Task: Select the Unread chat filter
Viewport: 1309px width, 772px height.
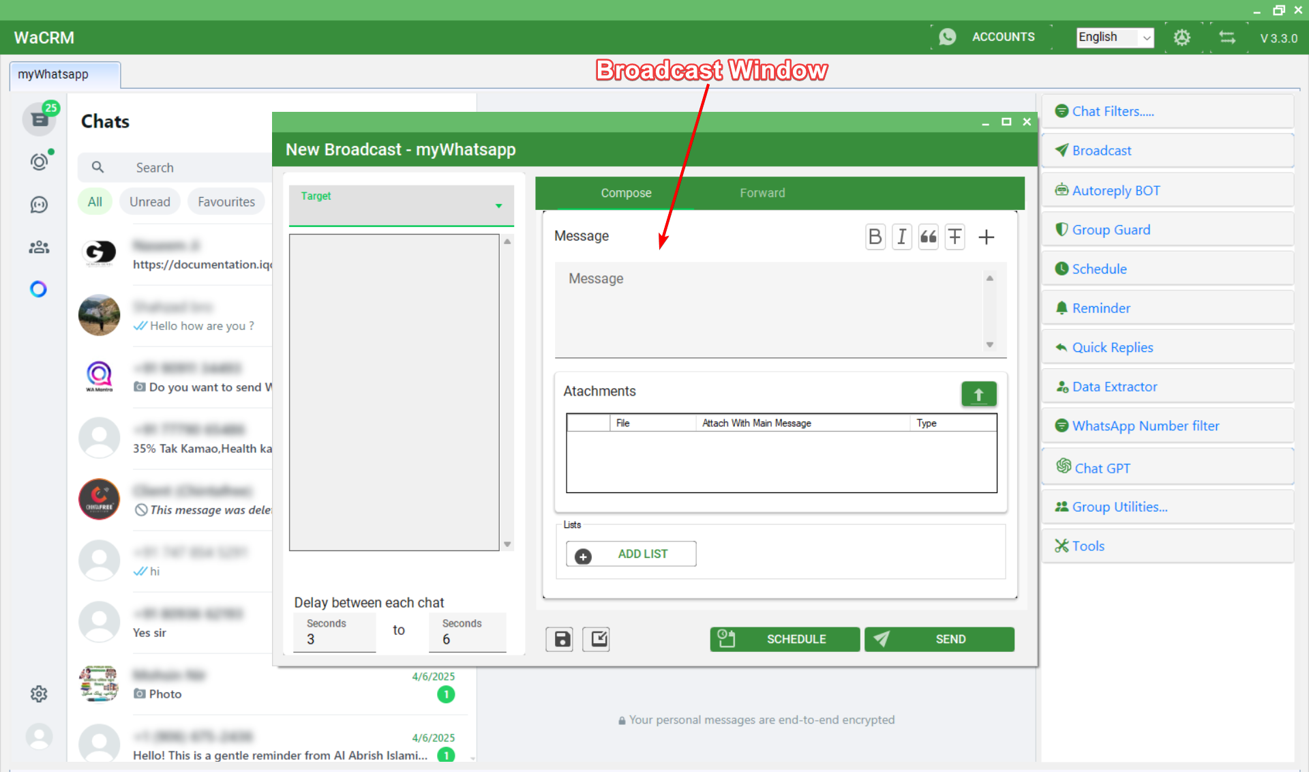Action: [150, 202]
